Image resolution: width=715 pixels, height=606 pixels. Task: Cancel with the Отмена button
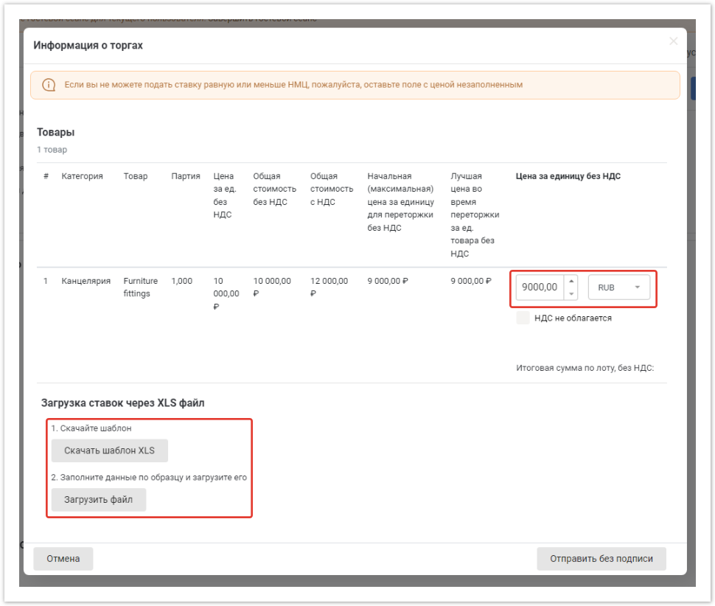63,559
